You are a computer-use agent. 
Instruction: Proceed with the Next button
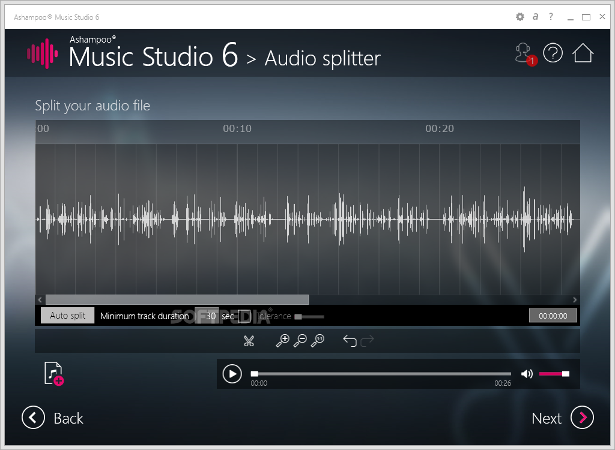tap(562, 418)
